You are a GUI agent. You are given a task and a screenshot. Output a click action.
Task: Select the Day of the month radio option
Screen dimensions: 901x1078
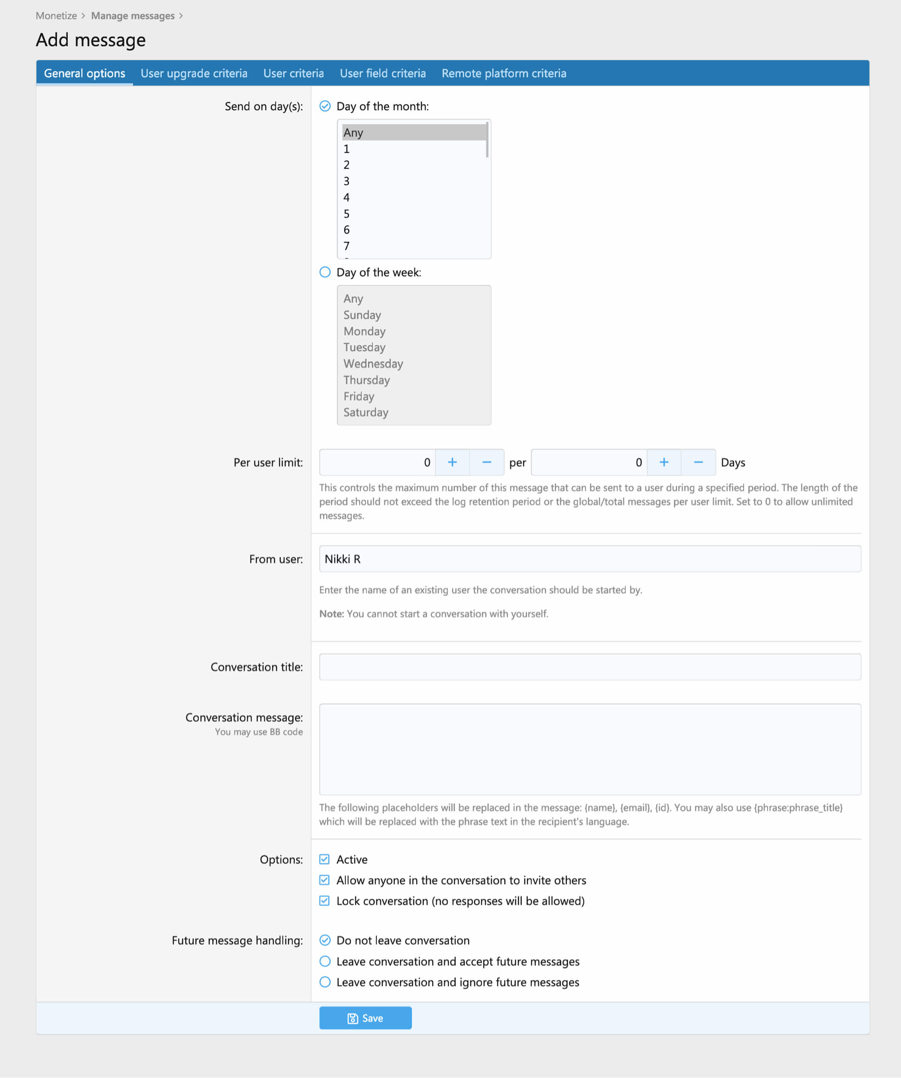325,106
